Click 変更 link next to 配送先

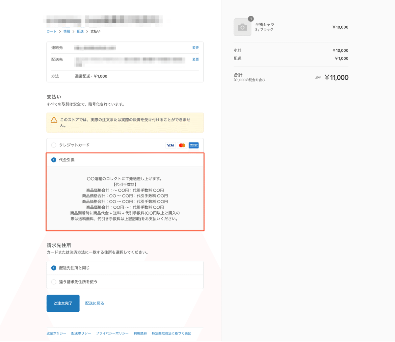point(196,60)
